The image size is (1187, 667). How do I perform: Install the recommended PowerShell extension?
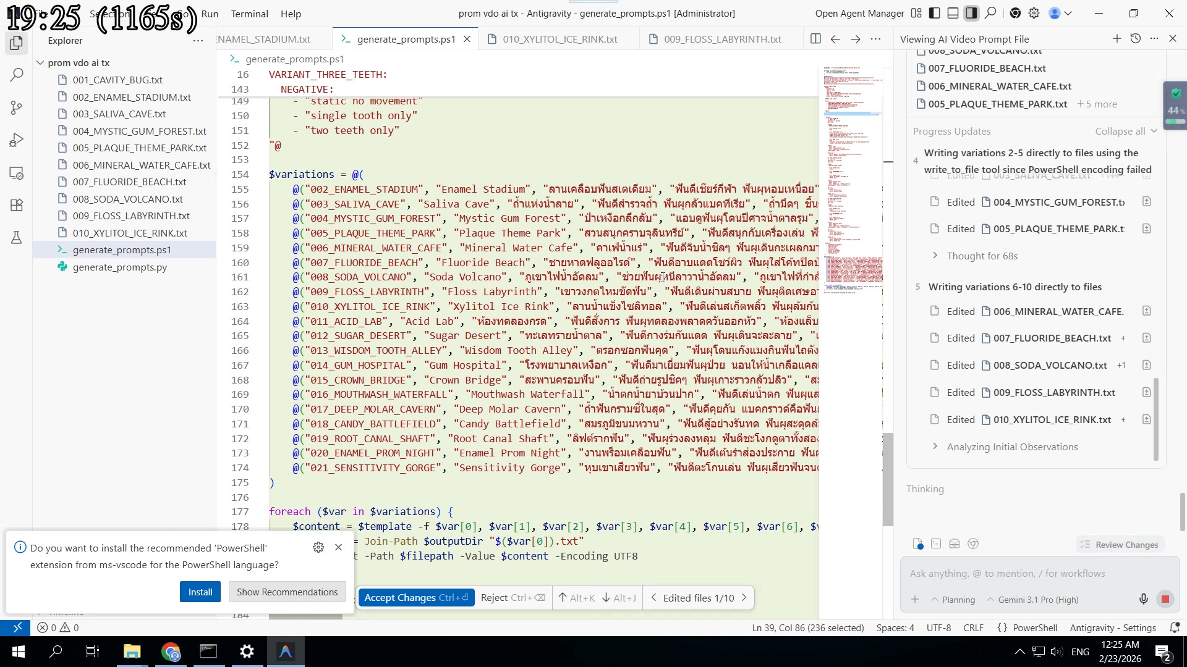click(200, 592)
